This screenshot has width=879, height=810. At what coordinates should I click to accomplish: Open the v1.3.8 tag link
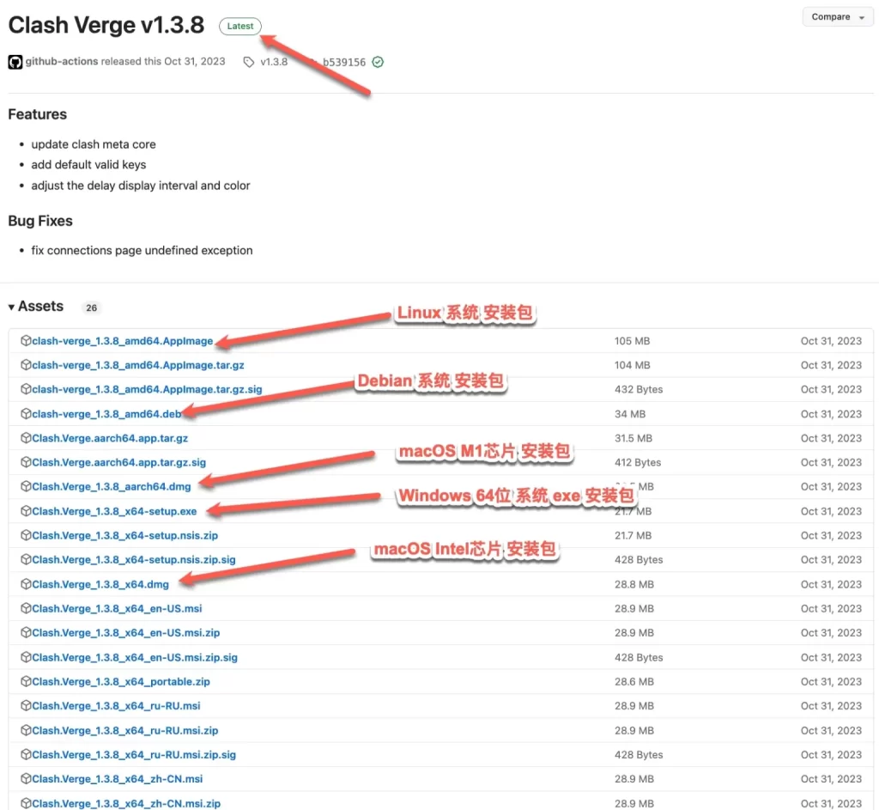click(275, 62)
